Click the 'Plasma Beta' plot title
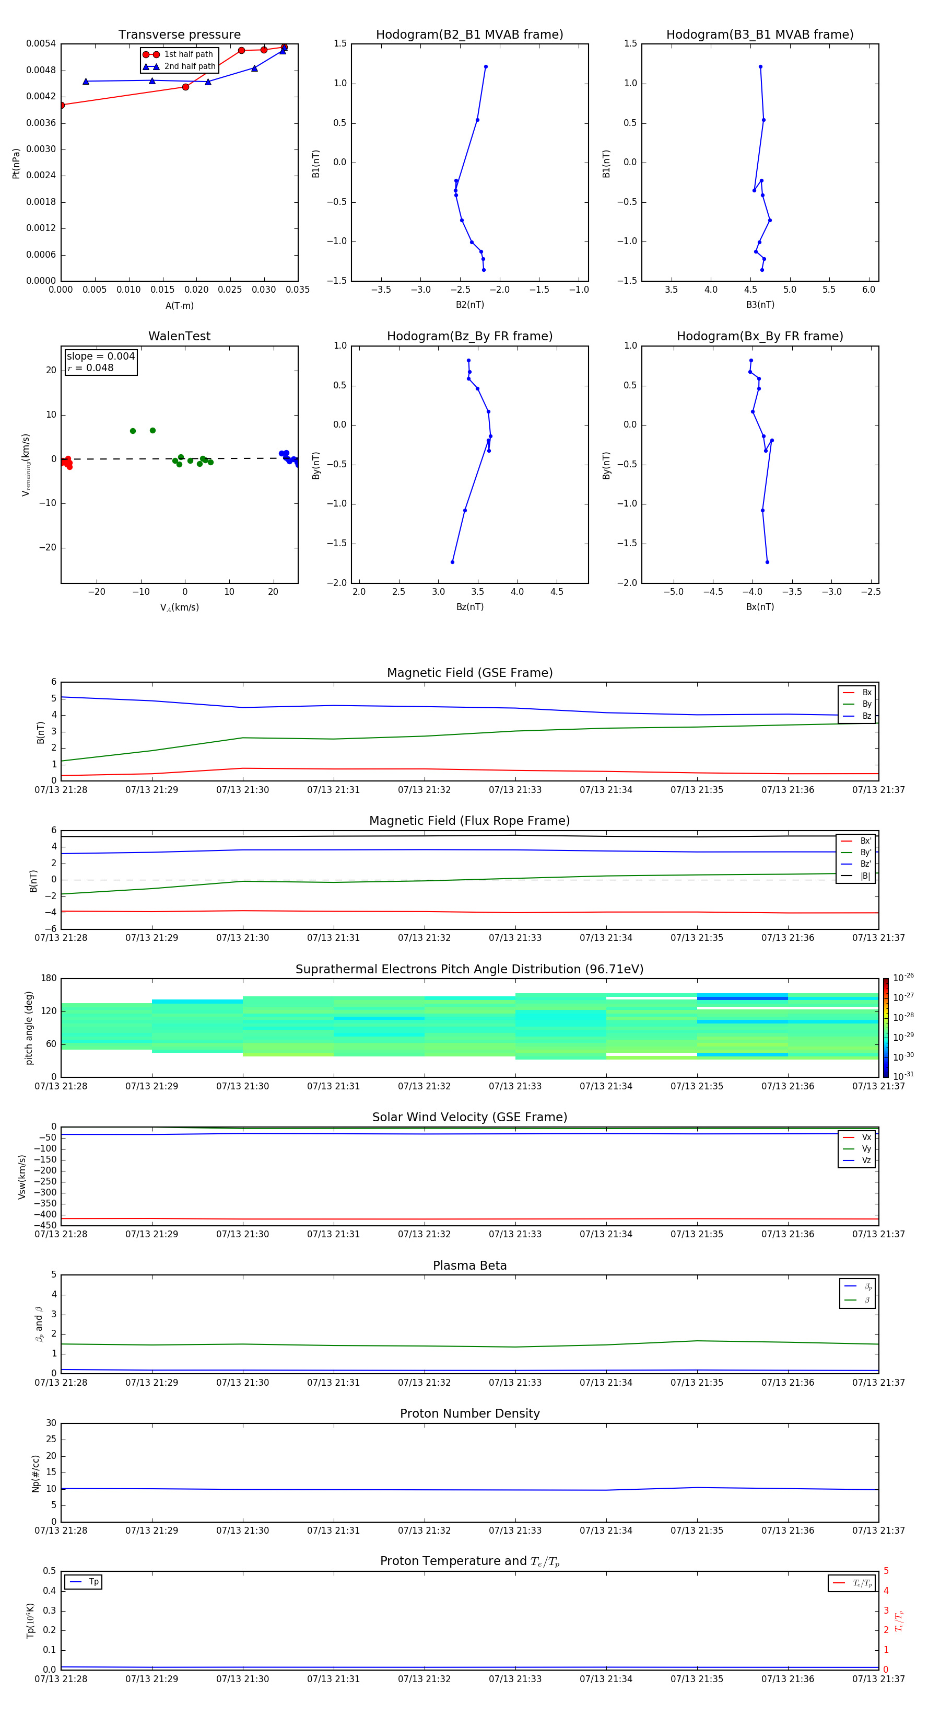 [x=469, y=1266]
